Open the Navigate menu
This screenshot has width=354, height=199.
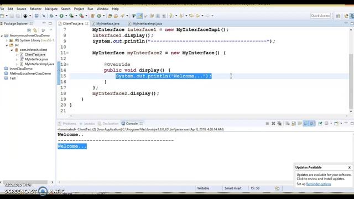tap(51, 9)
